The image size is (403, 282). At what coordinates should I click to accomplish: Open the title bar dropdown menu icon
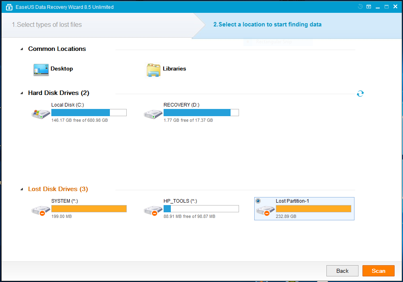[369, 7]
